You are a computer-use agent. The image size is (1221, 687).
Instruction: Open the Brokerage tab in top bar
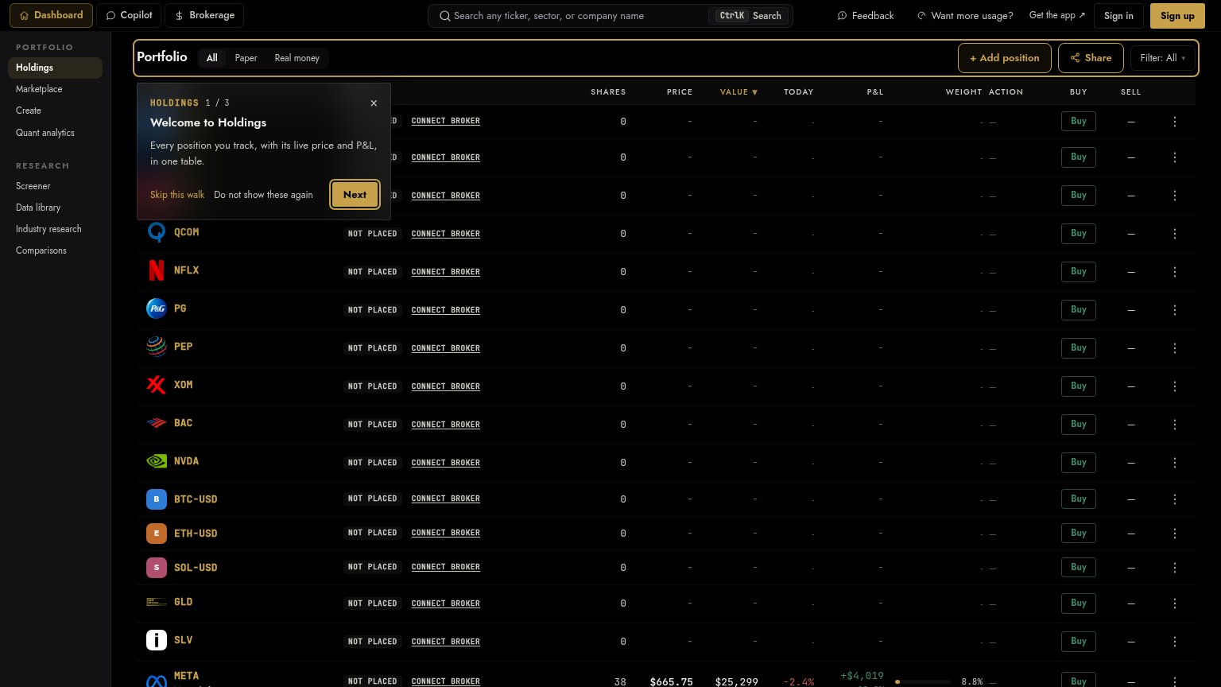(204, 15)
